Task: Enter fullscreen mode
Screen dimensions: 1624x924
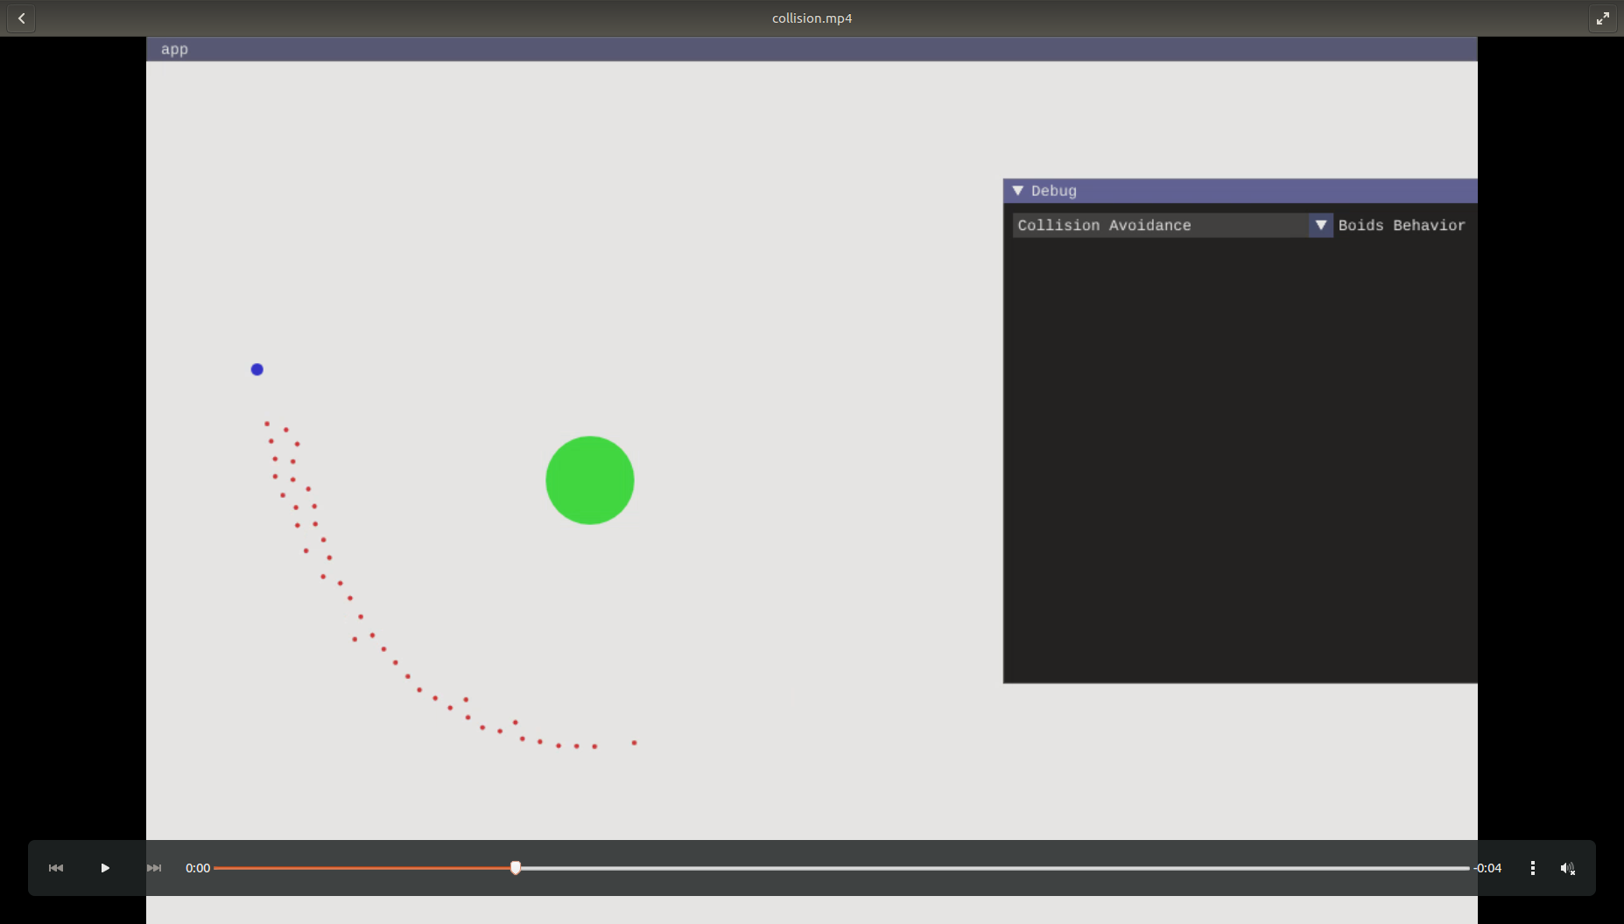Action: point(1603,17)
